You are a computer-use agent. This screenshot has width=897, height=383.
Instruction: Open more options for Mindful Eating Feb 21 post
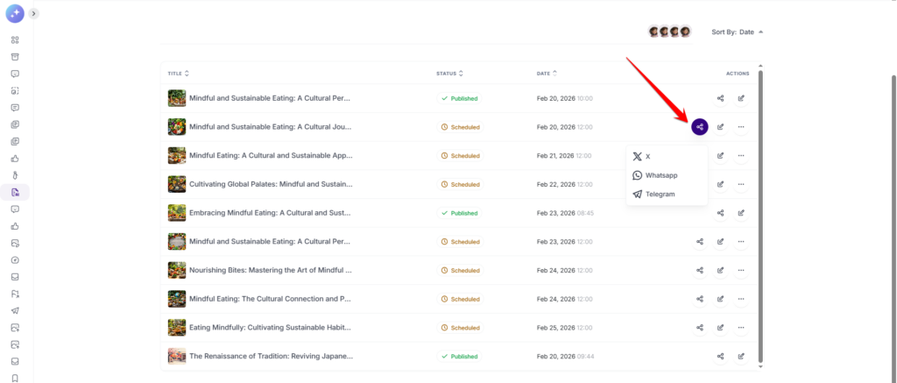(741, 156)
